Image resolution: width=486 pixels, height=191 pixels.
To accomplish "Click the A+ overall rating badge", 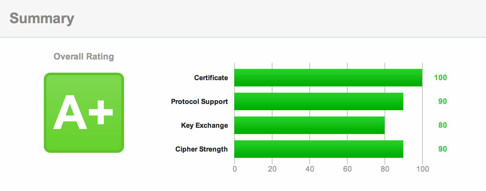I will click(x=84, y=113).
